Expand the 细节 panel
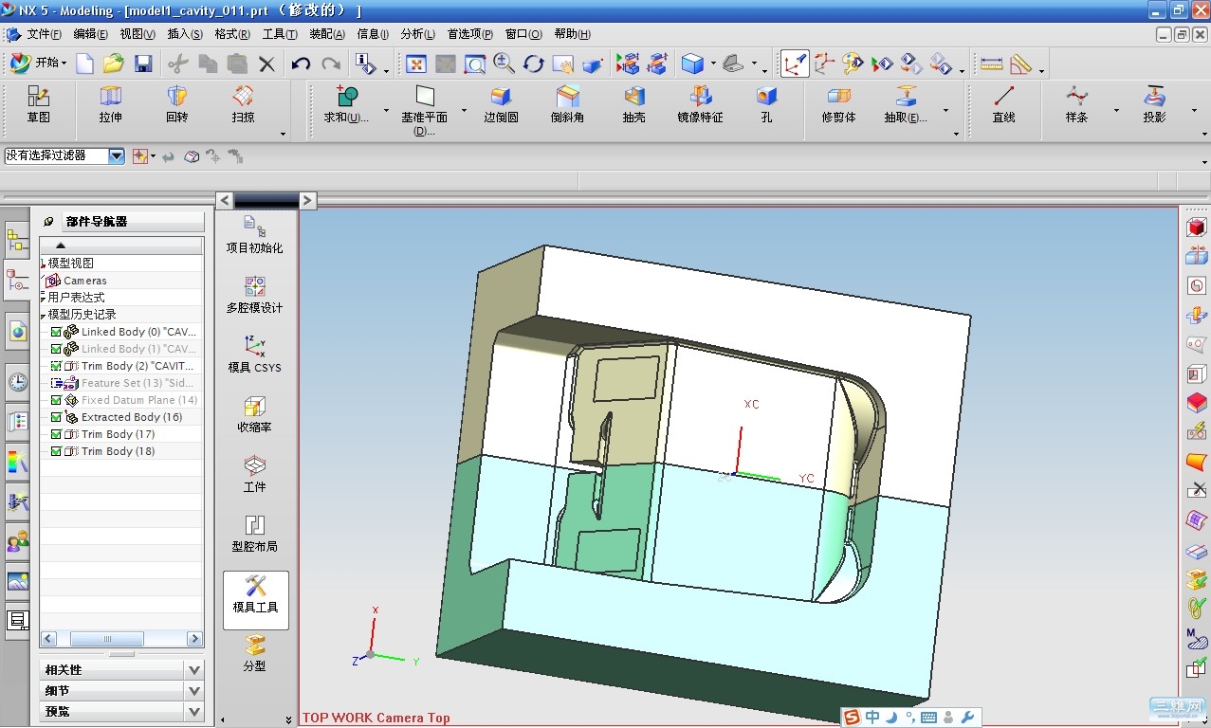Image resolution: width=1211 pixels, height=728 pixels. pyautogui.click(x=194, y=690)
